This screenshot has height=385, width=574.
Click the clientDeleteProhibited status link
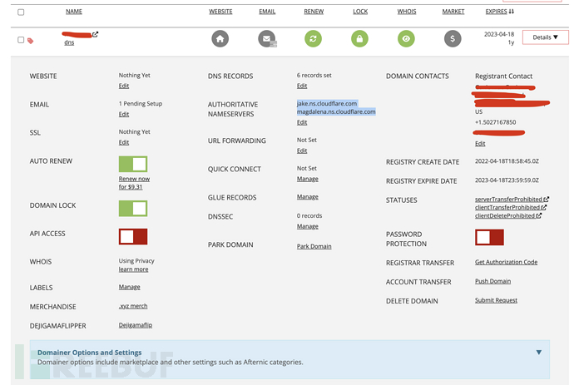505,215
